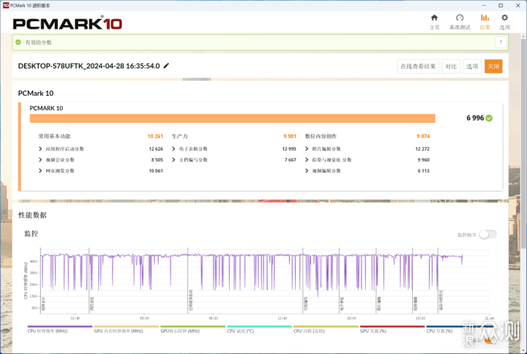
Task: Expand 照片编辑分数 row
Action: (x=307, y=148)
